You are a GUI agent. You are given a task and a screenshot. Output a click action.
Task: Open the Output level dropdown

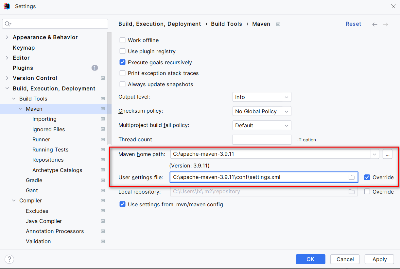(x=262, y=97)
